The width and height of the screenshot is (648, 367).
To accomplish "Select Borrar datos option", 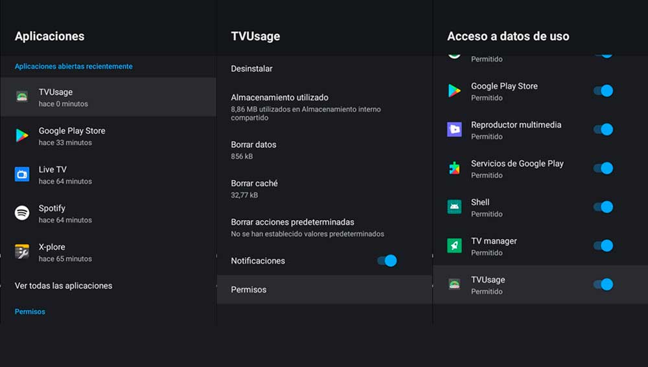I will point(325,150).
